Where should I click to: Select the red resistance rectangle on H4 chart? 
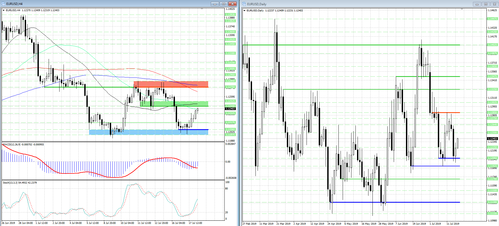click(x=171, y=84)
